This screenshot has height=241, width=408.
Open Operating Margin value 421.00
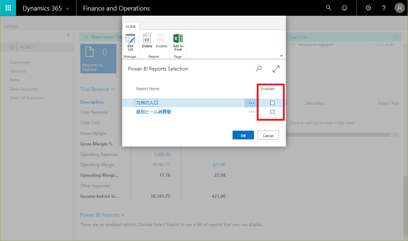[x=219, y=165]
